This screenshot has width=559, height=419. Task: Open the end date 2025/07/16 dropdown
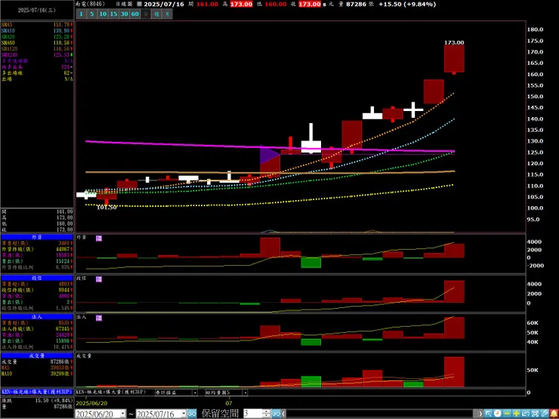[x=184, y=414]
